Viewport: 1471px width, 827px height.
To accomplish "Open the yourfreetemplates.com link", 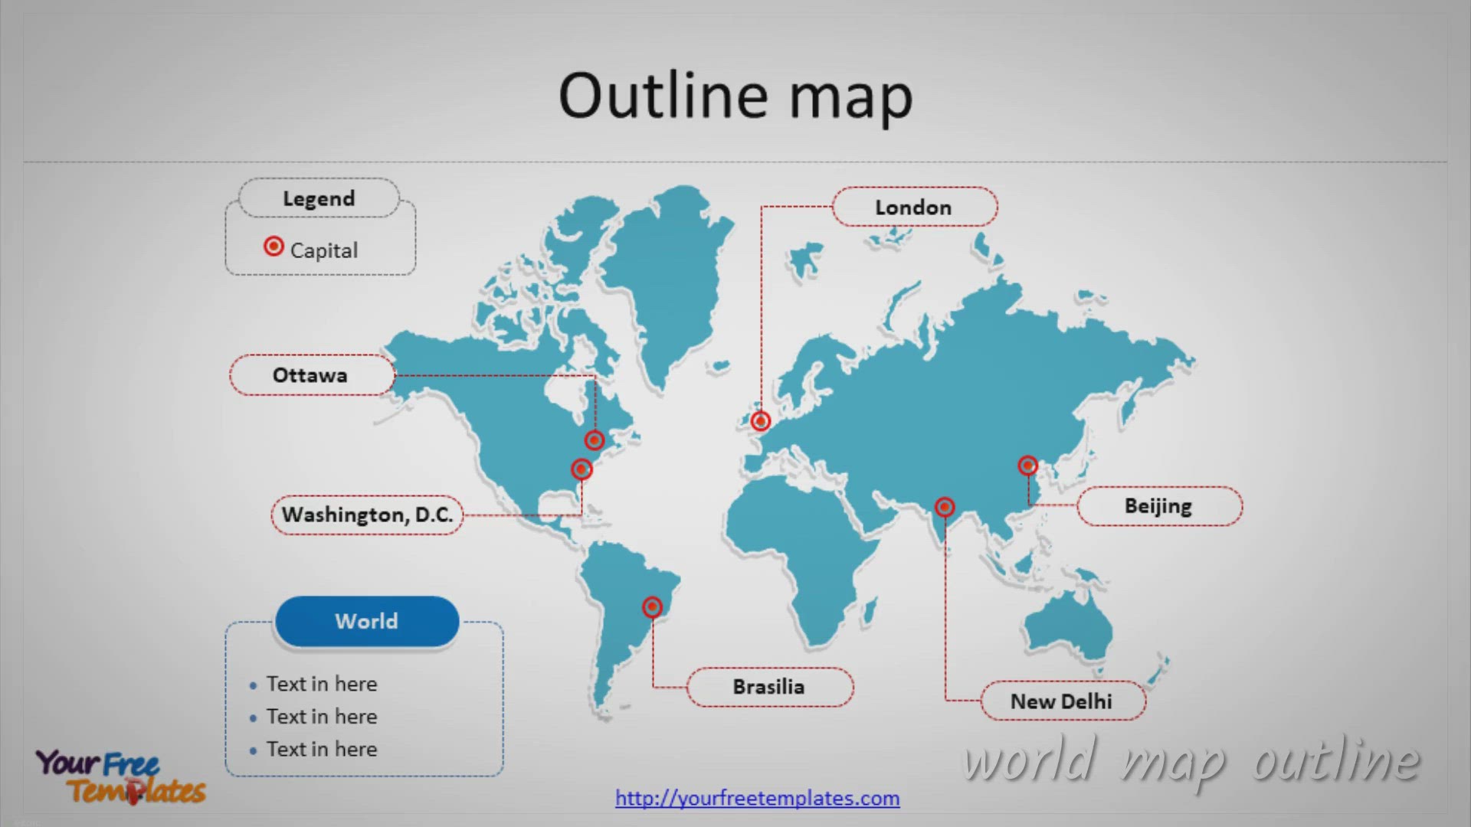I will tap(757, 798).
